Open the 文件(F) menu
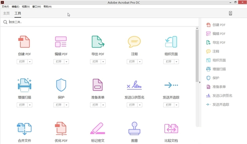Image resolution: width=247 pixels, height=144 pixels. [5, 7]
